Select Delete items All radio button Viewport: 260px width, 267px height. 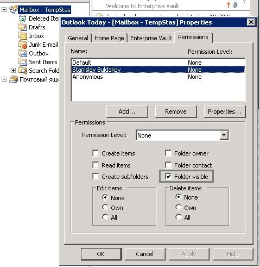pyautogui.click(x=179, y=217)
